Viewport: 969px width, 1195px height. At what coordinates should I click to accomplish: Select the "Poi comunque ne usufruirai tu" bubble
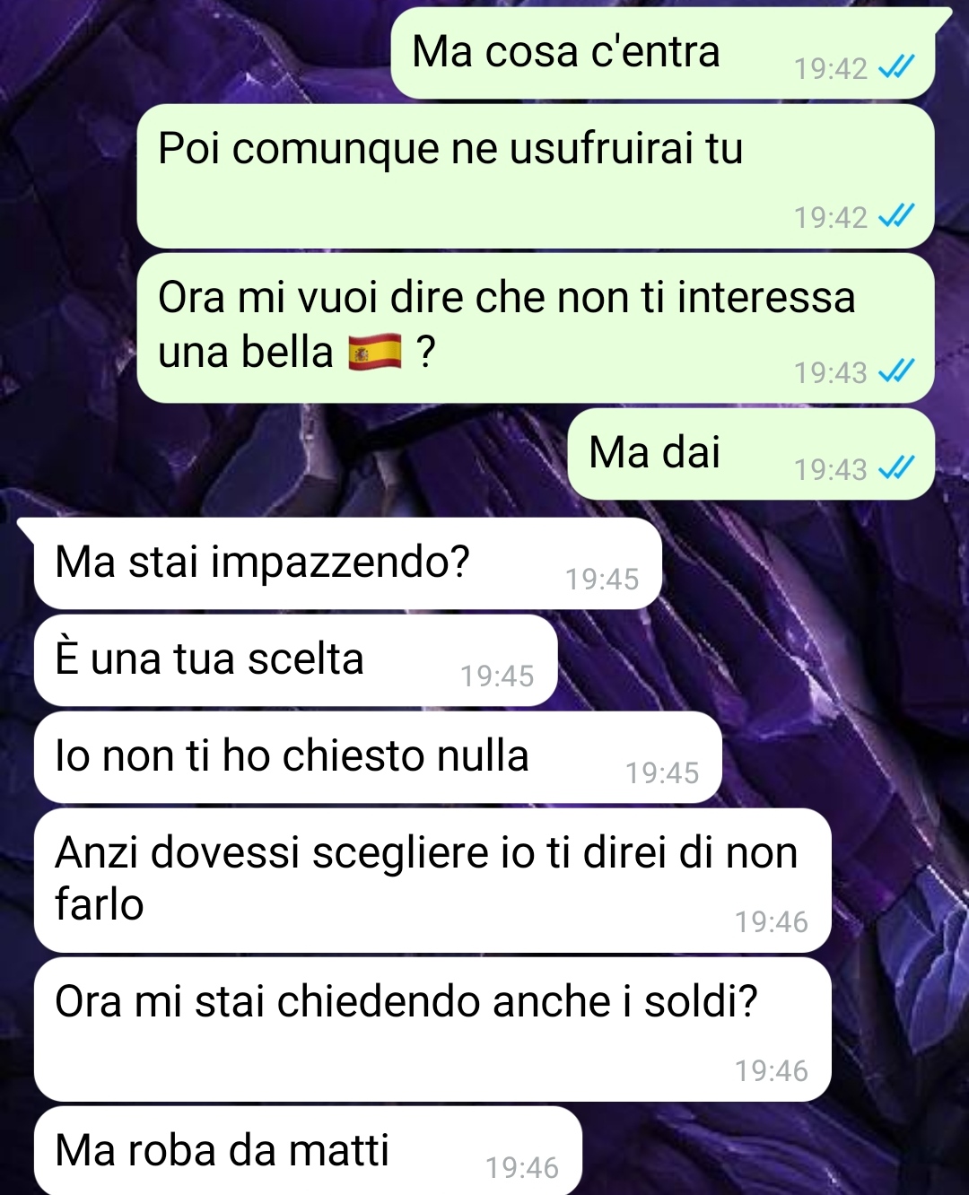click(x=536, y=176)
